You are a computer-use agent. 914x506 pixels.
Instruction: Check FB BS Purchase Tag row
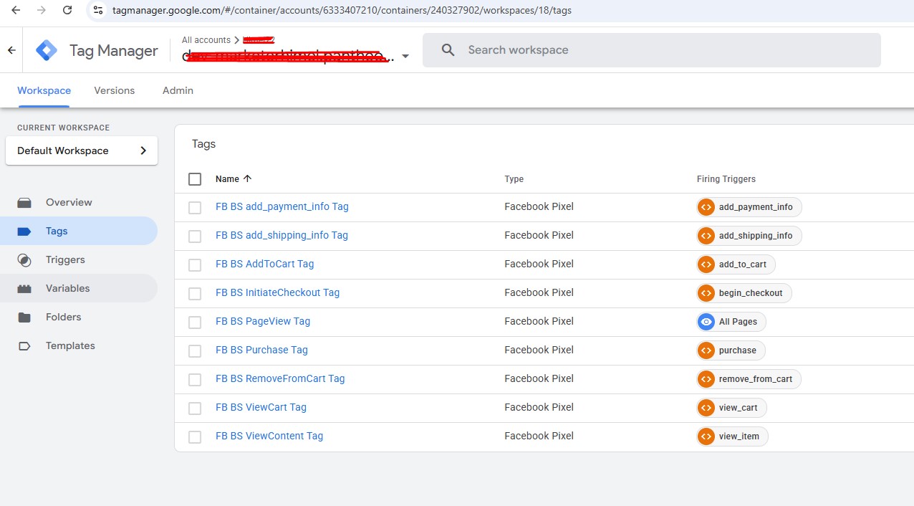tap(195, 351)
